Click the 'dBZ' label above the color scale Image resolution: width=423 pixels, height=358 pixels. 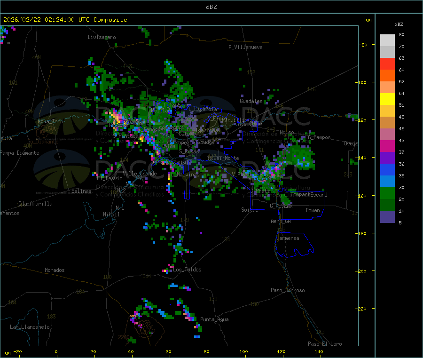pyautogui.click(x=399, y=24)
